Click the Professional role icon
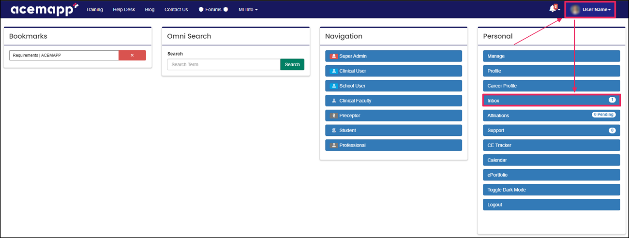This screenshot has height=238, width=629. (333, 145)
